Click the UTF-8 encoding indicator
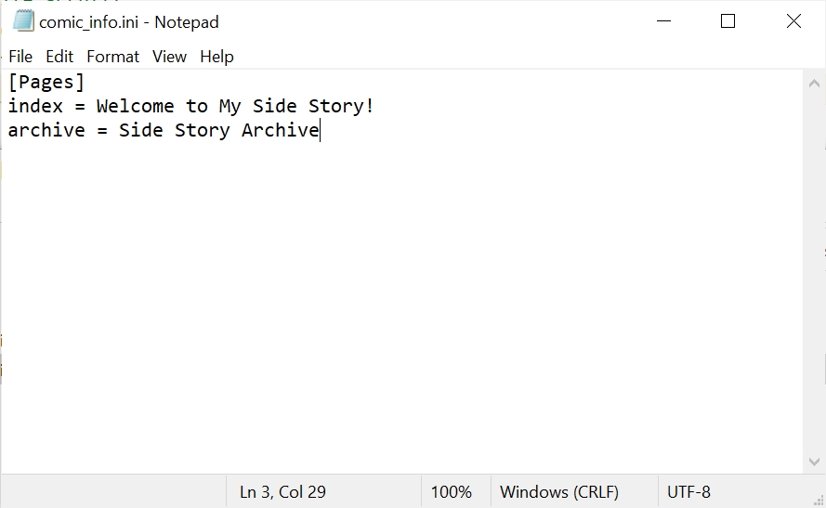This screenshot has width=826, height=508. [x=688, y=492]
